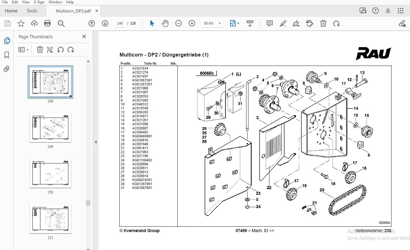The height and width of the screenshot is (250, 410).
Task: Click part number KG01106462
Action: tap(142, 160)
